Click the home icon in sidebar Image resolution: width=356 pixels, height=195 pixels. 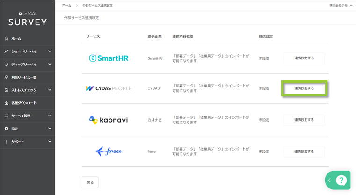pyautogui.click(x=6, y=38)
